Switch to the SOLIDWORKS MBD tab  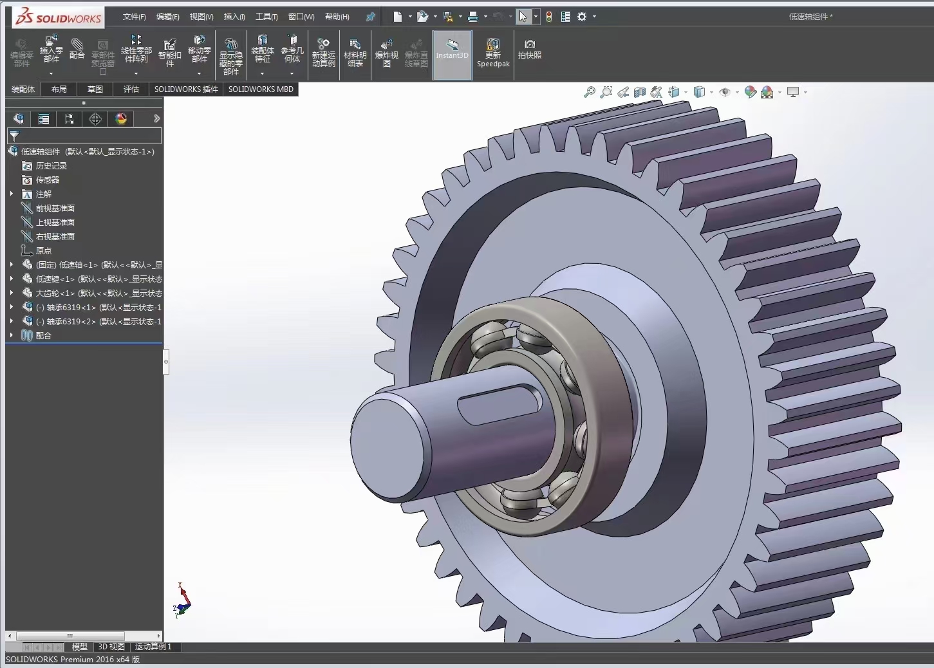click(x=261, y=89)
